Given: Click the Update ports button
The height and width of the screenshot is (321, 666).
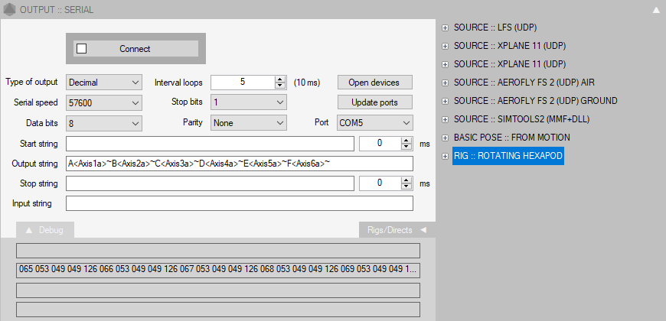Looking at the screenshot, I should 374,102.
